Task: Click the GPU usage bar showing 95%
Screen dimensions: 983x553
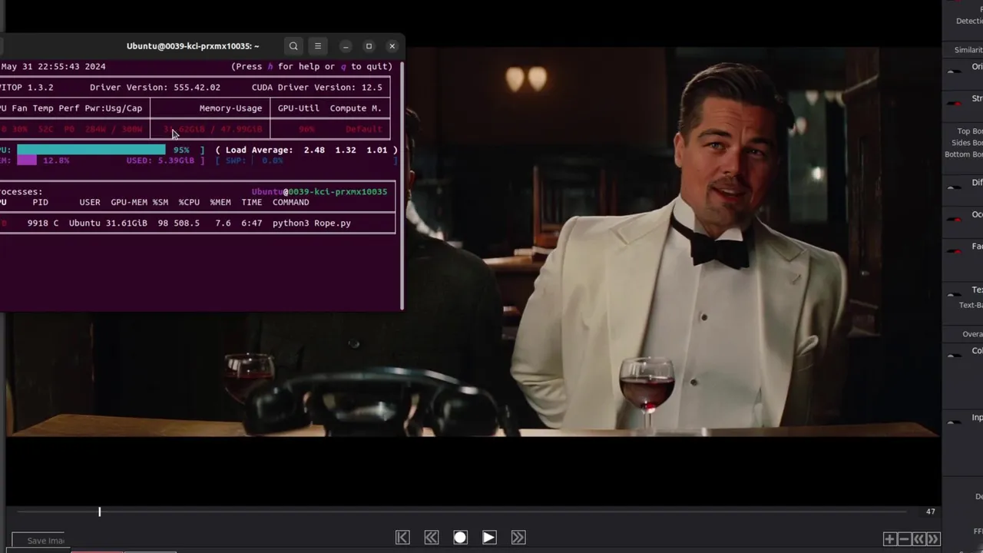Action: (91, 150)
